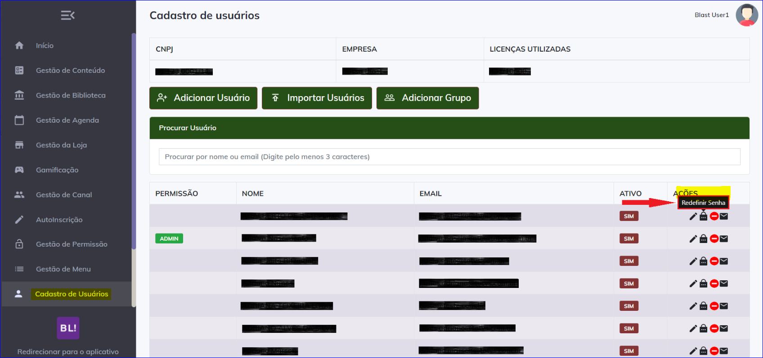Image resolution: width=763 pixels, height=358 pixels.
Task: Click the Blast User1 username text
Action: 712,15
